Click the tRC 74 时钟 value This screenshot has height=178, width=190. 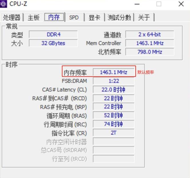pos(114,124)
